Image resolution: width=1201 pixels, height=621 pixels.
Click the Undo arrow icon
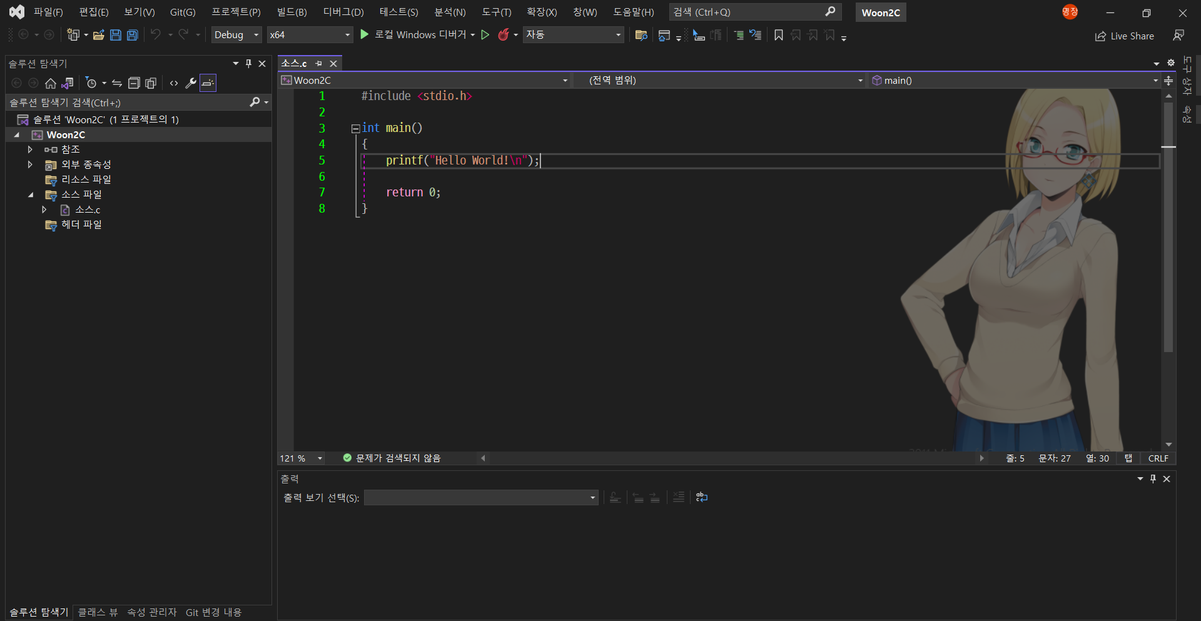pos(156,34)
